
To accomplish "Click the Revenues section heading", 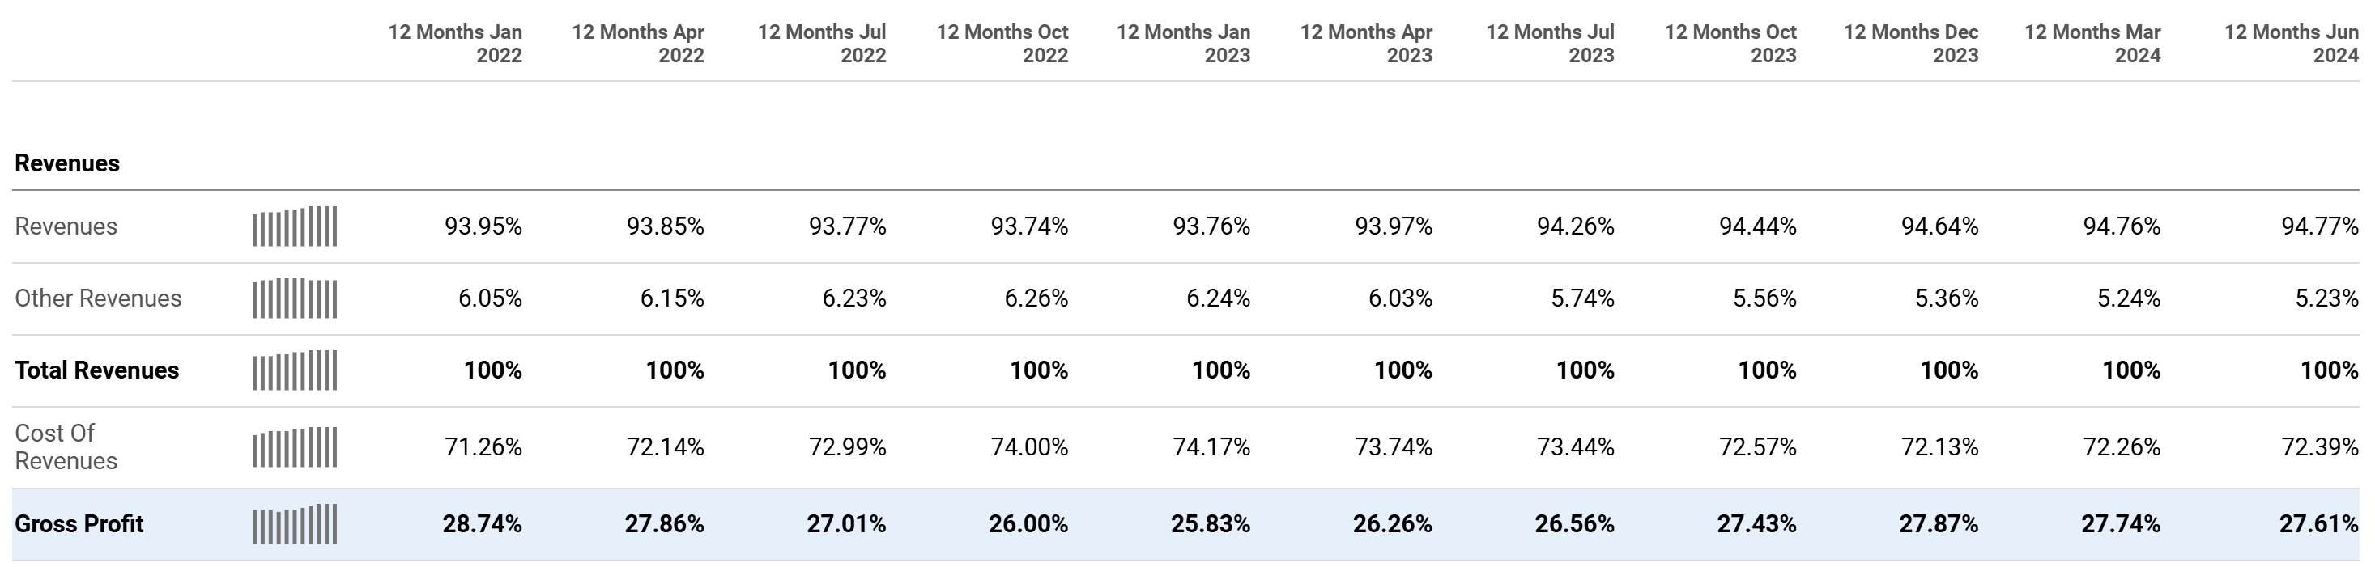I will tap(67, 164).
